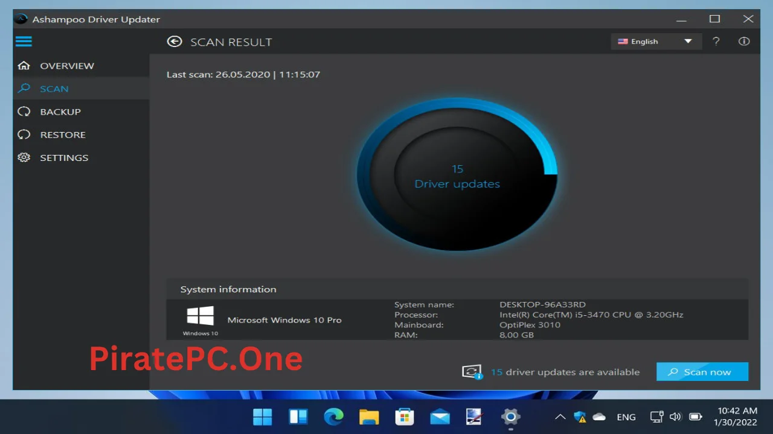Viewport: 773px width, 434px height.
Task: Launch Microsoft Edge from taskbar
Action: coord(333,417)
